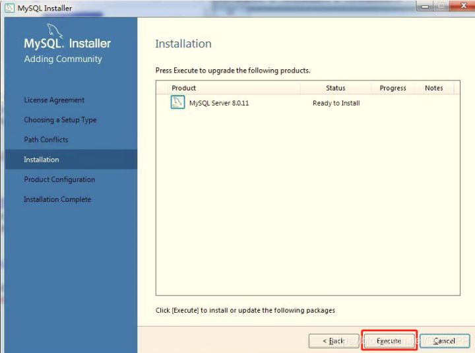The height and width of the screenshot is (353, 475).
Task: Go back with the Back button
Action: pos(334,341)
